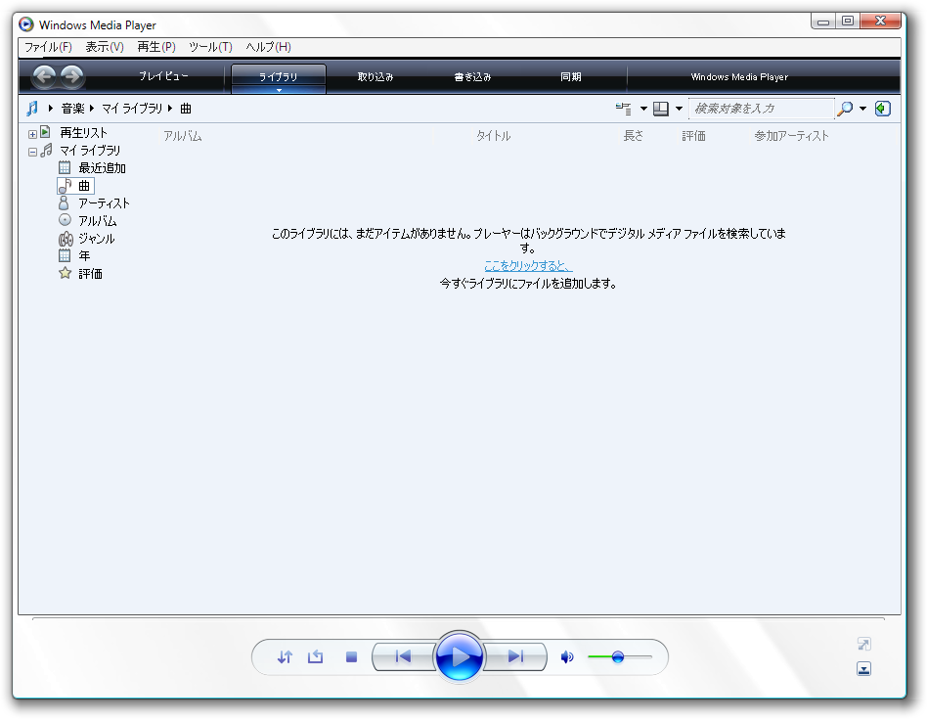Screen dimensions: 927x720
Task: Select 評価 in the library tree
Action: tap(90, 274)
